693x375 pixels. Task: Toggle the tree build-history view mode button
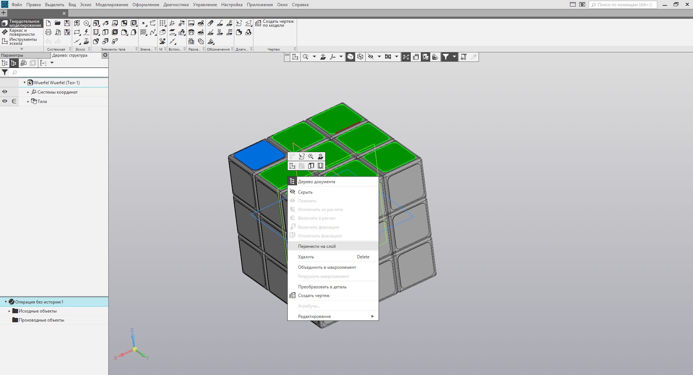(x=5, y=63)
